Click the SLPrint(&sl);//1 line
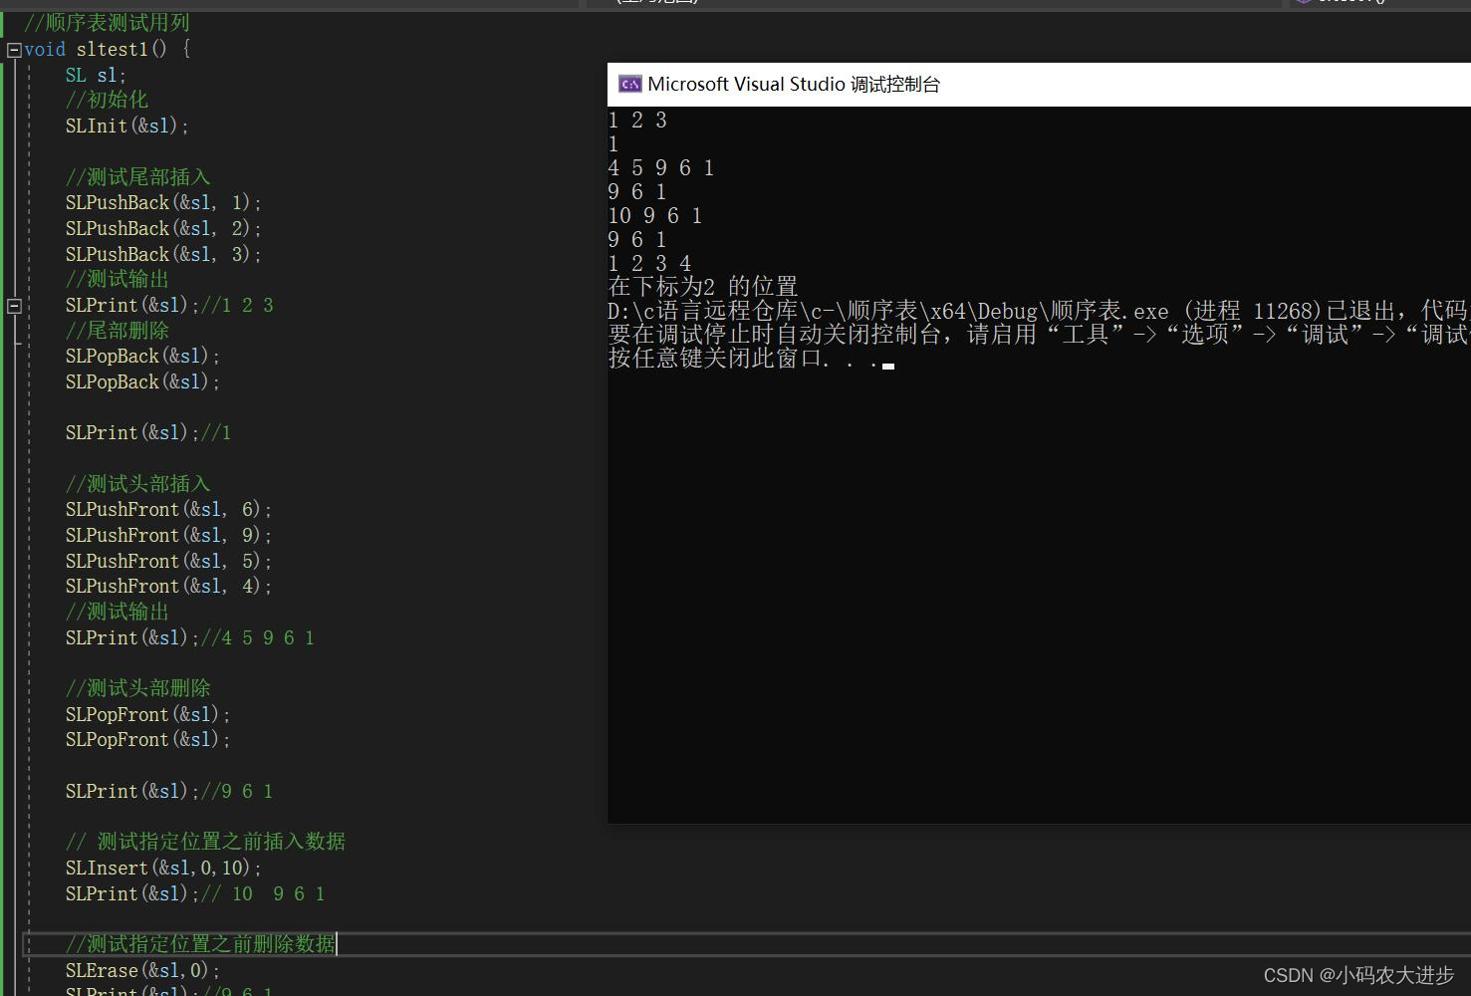This screenshot has width=1471, height=996. click(x=148, y=432)
